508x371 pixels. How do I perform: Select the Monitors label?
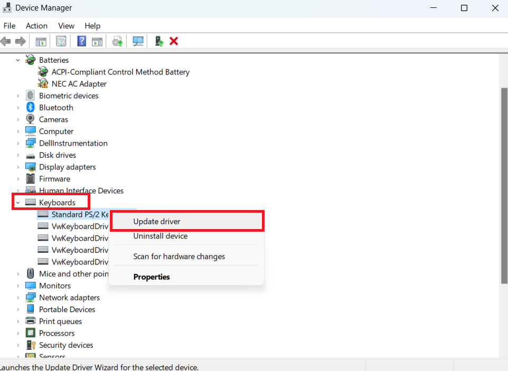(55, 286)
